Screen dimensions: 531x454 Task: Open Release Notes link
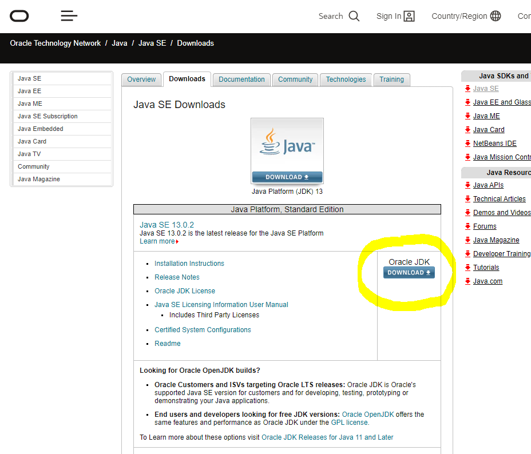pyautogui.click(x=177, y=277)
